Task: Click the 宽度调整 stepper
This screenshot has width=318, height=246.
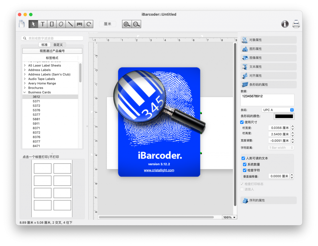Action: (293, 141)
